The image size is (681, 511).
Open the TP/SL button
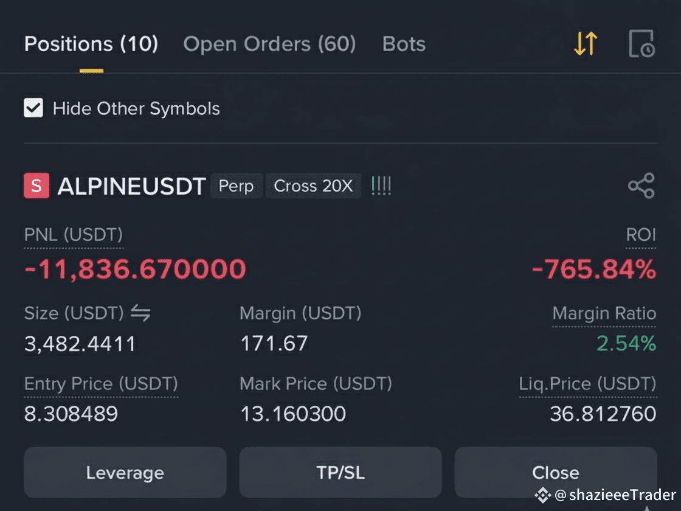point(340,472)
